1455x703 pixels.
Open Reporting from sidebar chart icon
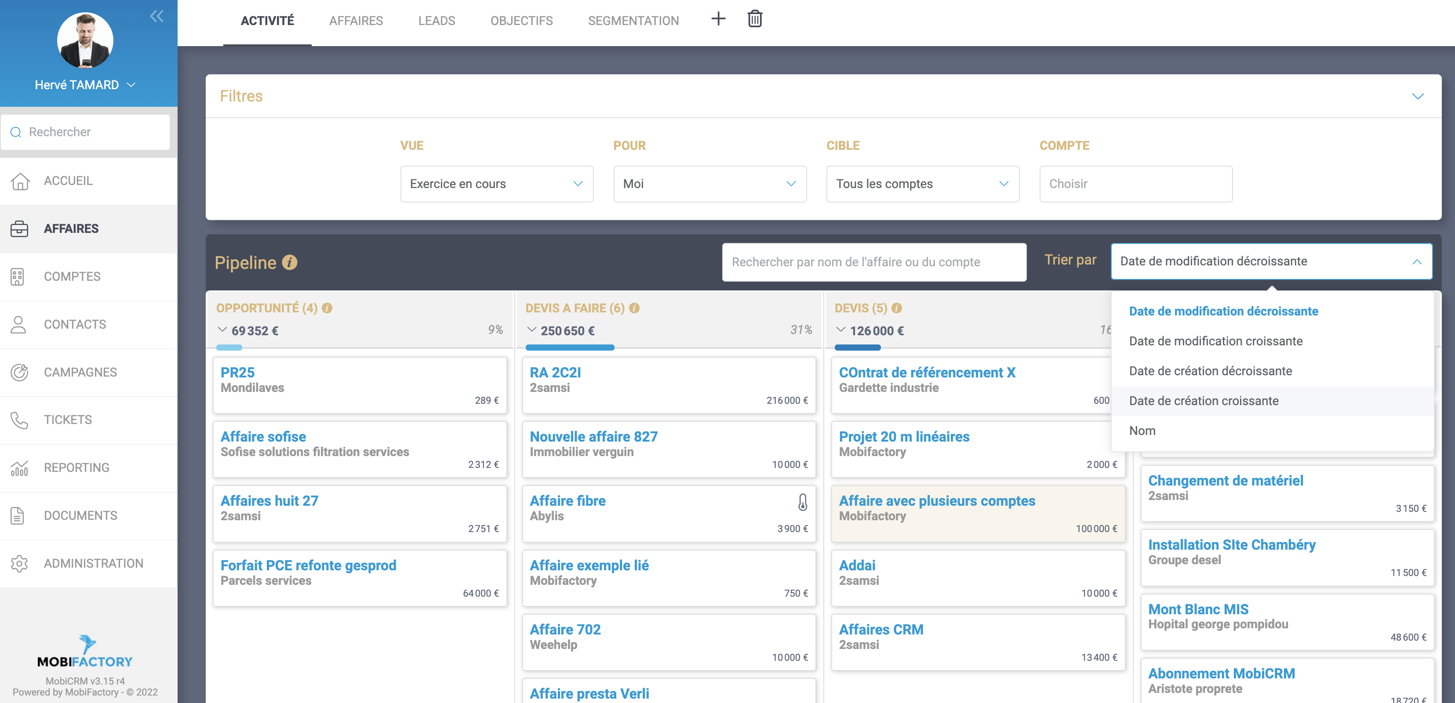point(19,467)
